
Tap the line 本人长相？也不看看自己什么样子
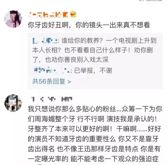click(93, 50)
